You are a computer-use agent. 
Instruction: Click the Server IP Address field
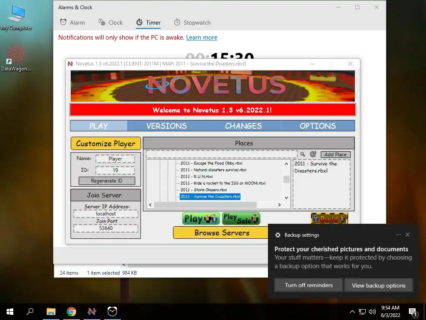pos(106,214)
